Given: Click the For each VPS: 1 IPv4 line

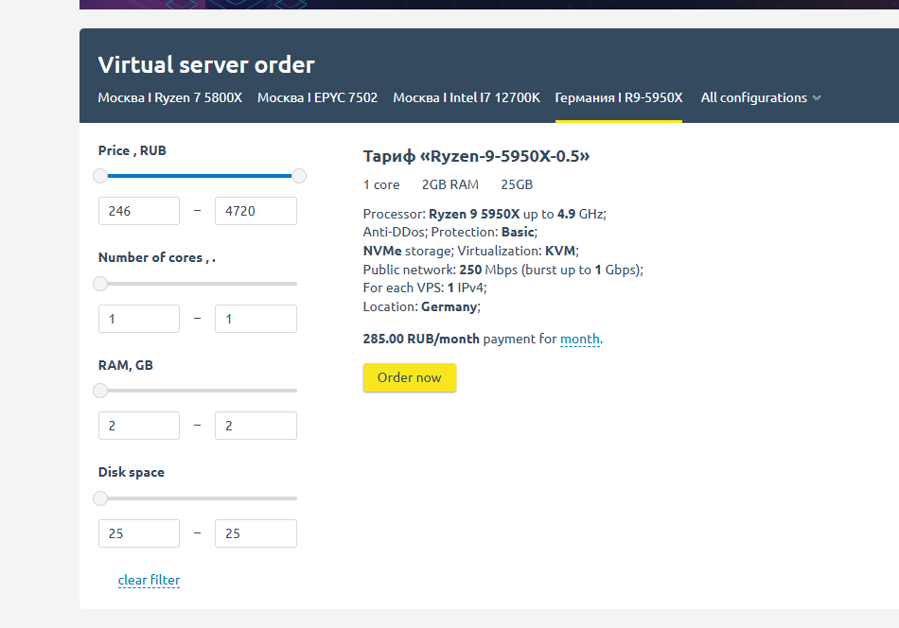Looking at the screenshot, I should coord(425,288).
